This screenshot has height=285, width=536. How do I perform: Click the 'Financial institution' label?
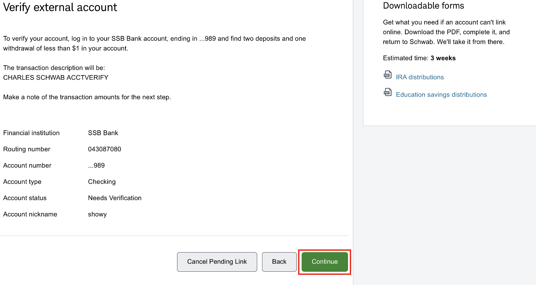[31, 133]
